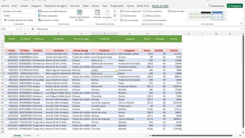Toggle Filas con bandas checkbox

tap(121, 20)
